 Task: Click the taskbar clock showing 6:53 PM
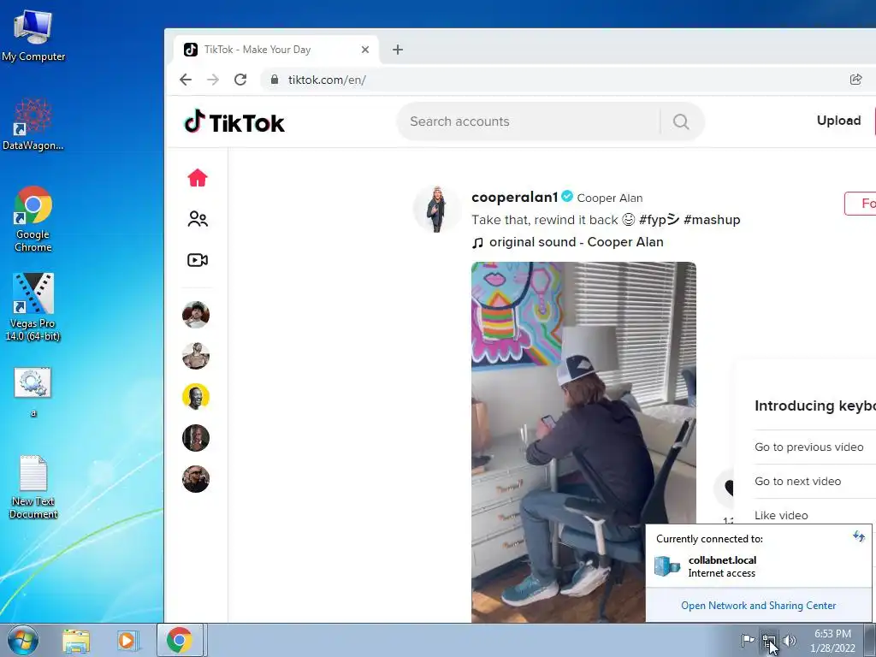coord(832,640)
